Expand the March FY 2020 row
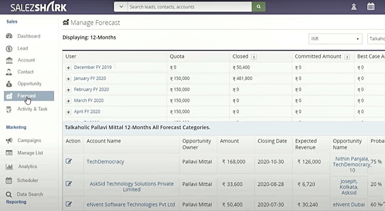The height and width of the screenshot is (211, 385). pyautogui.click(x=68, y=101)
